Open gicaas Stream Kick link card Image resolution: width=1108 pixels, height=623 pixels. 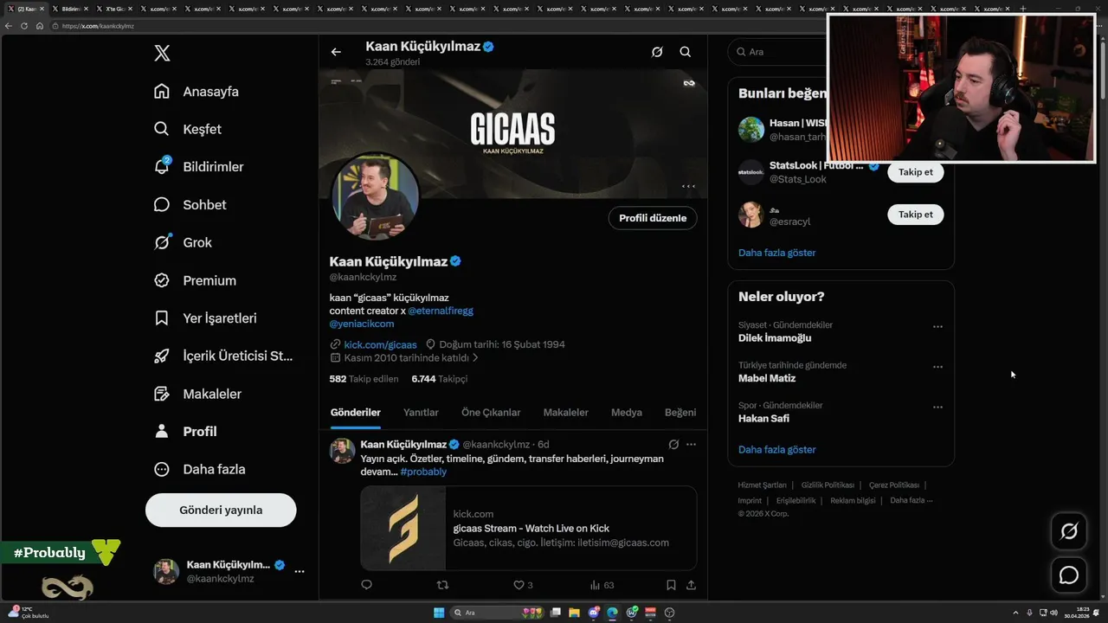tap(528, 528)
